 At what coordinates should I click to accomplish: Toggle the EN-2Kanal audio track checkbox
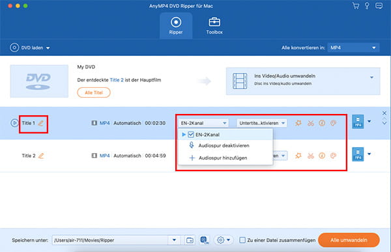[191, 135]
